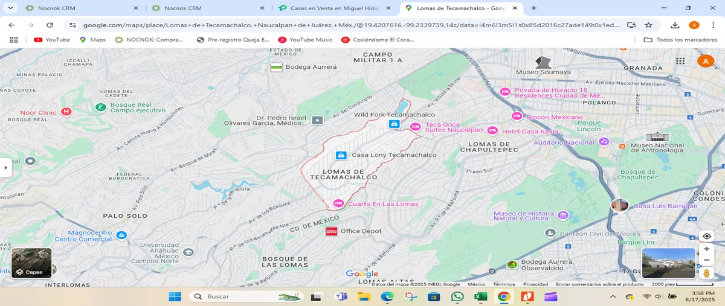The height and width of the screenshot is (306, 725).
Task: Open Street View Pegman control
Action: [706, 273]
